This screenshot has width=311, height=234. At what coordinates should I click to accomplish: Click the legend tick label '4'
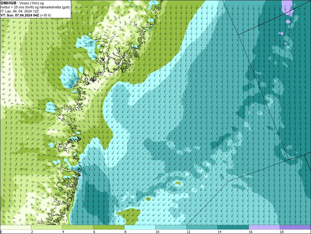coord(63,232)
